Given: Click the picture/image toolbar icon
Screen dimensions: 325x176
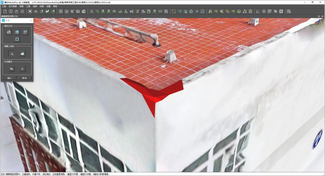Looking at the screenshot, I should click(x=78, y=11).
